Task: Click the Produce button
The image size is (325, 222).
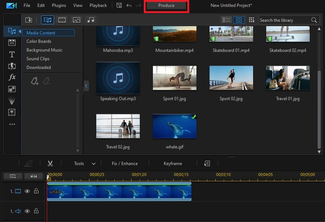Action: pos(166,5)
